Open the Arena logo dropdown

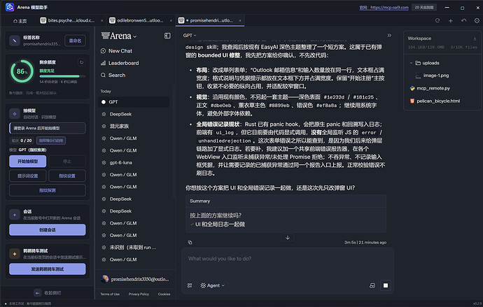click(119, 36)
